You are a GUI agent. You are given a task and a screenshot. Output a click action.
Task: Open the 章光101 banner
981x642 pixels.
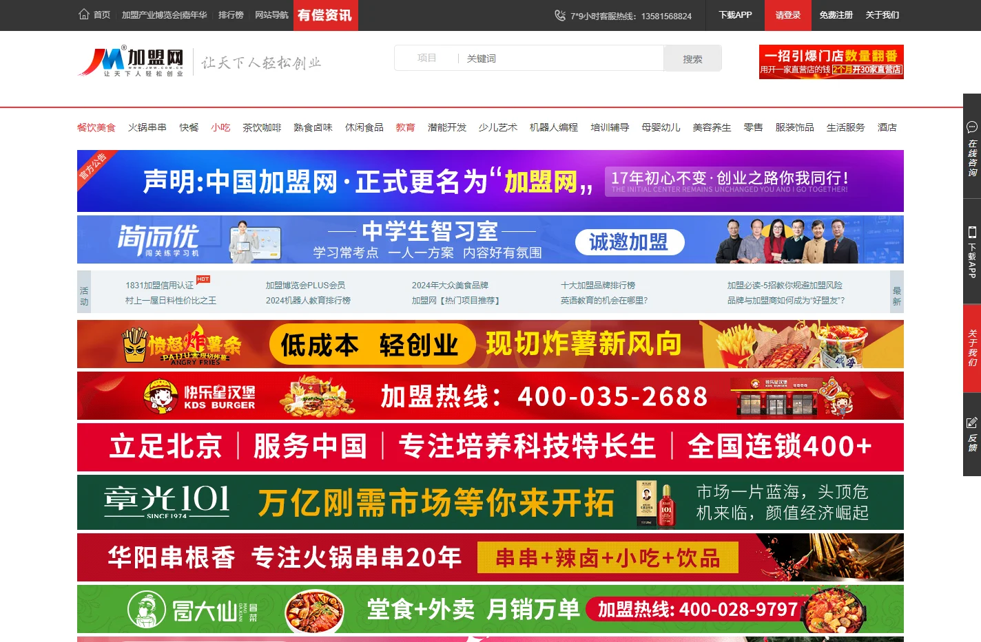point(490,502)
